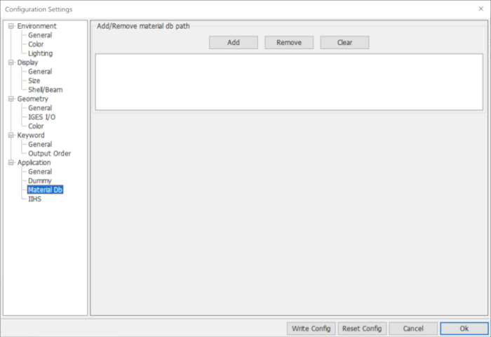Open Size settings under Display
Screen dimensions: 491x337
click(34, 81)
